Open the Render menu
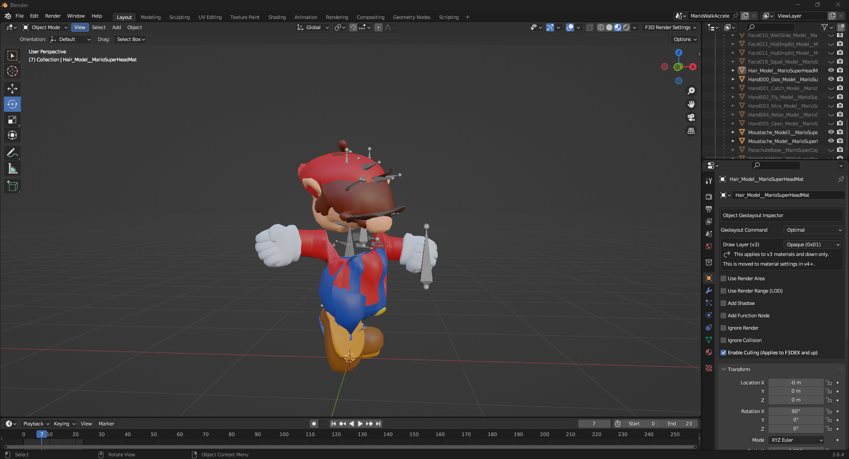Viewport: 849px width, 459px height. coord(53,16)
